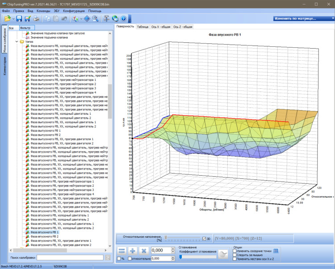
Task: Open the 'Конфигурация' menu
Action: [x=74, y=11]
